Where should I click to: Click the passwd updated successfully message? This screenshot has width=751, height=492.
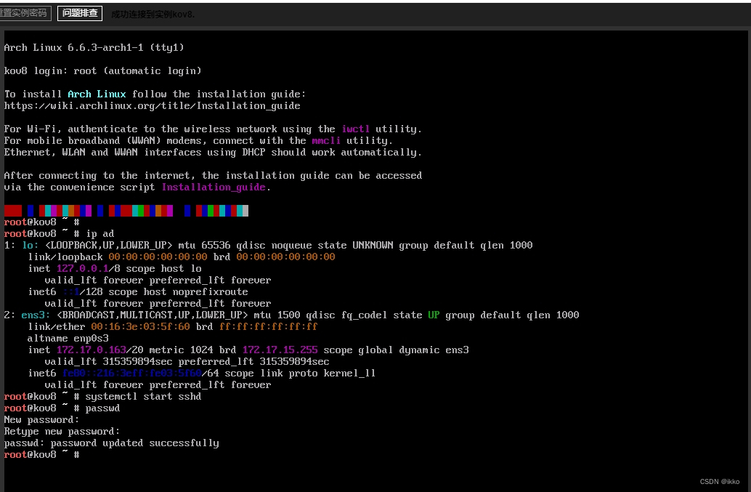111,443
